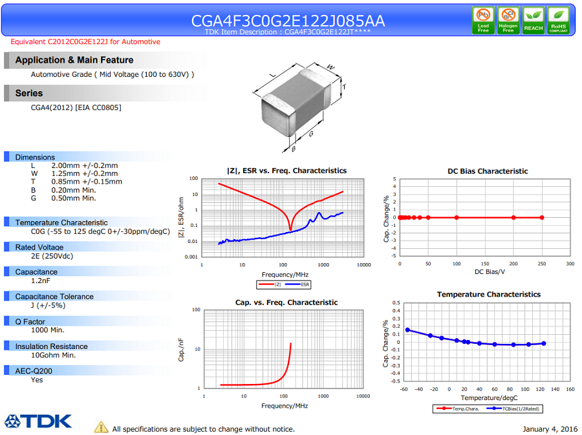Viewport: 582px width, 435px height.
Task: Click the CGA4(2012) [EIA CC0805] text
Action: pos(76,107)
